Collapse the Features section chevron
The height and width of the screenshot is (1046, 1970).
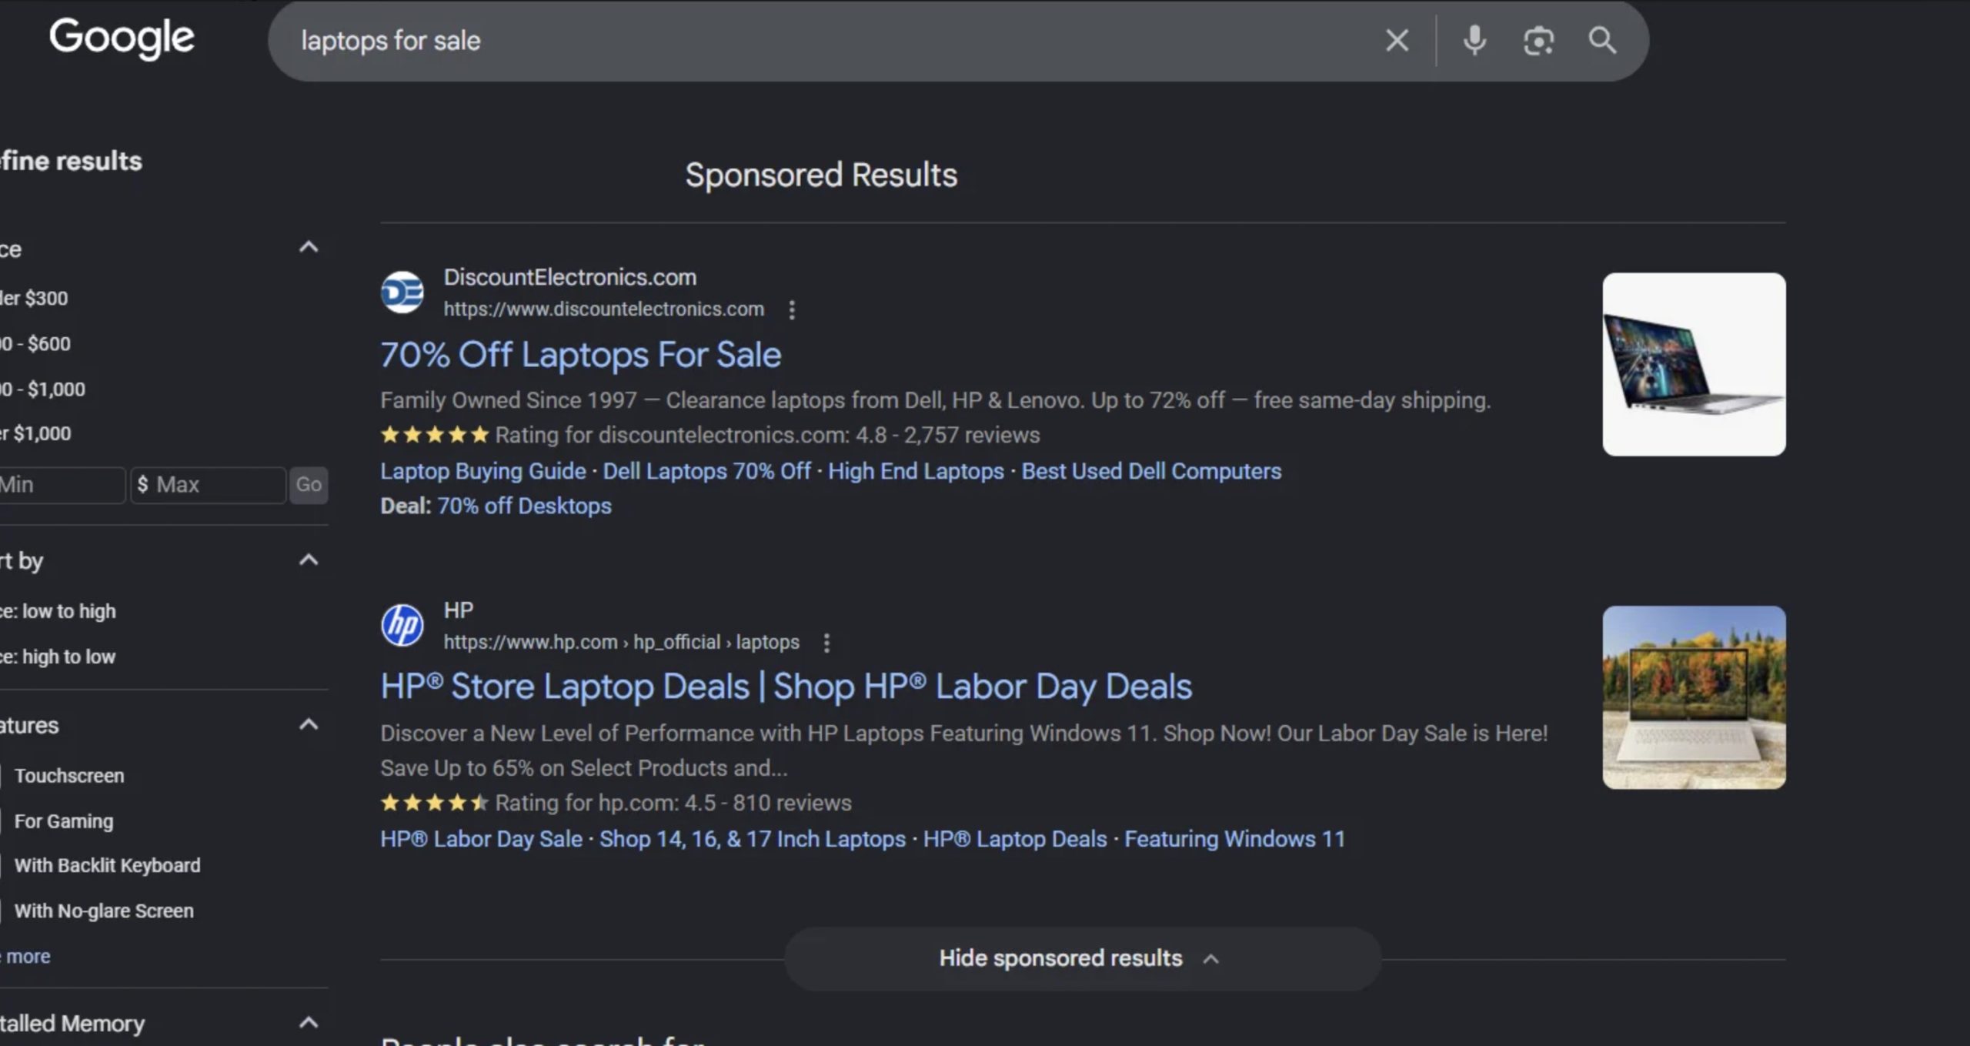click(309, 724)
